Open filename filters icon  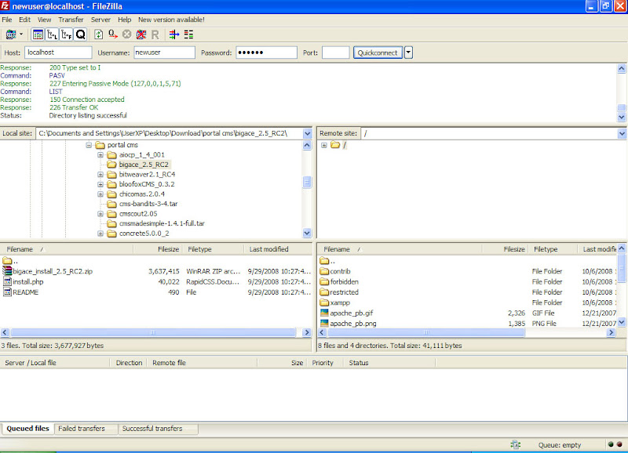click(173, 34)
